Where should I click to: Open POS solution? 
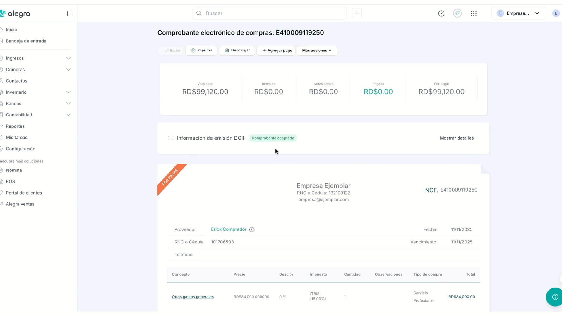click(x=10, y=181)
